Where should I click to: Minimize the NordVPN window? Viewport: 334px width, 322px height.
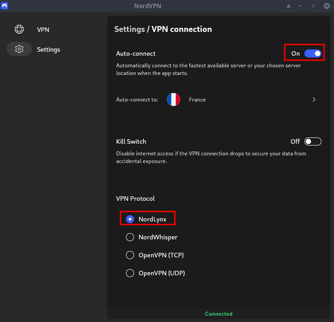click(301, 6)
